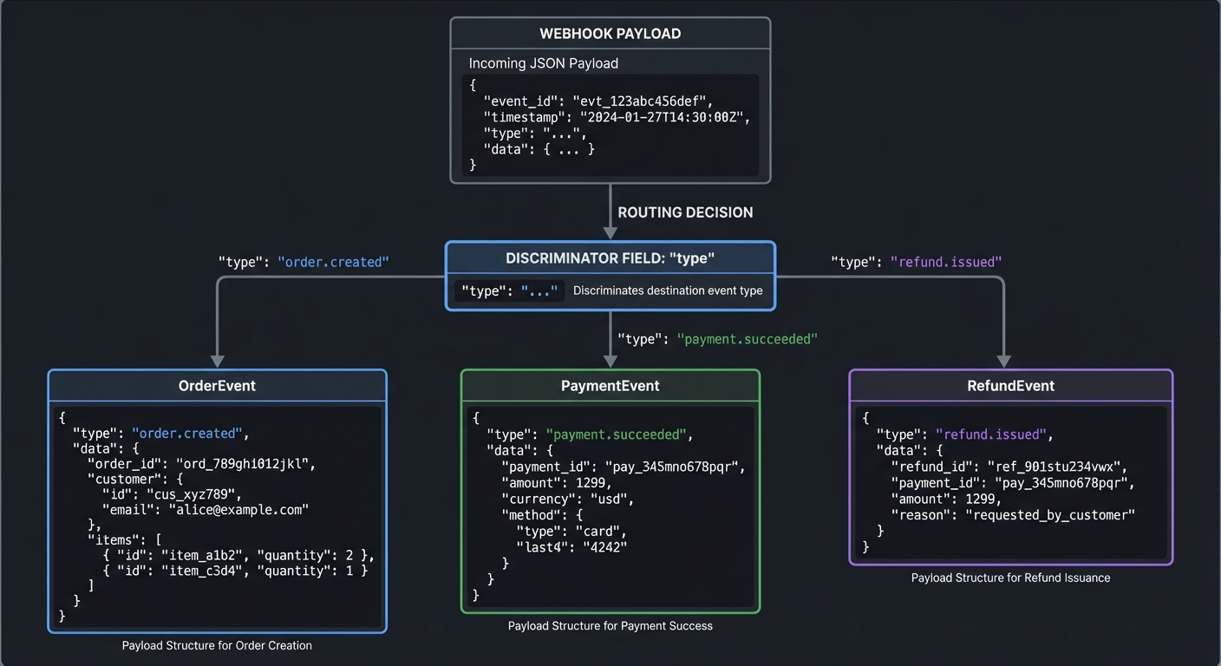Select the WEBHOOK PAYLOAD node header
This screenshot has height=666, width=1221.
pos(610,33)
